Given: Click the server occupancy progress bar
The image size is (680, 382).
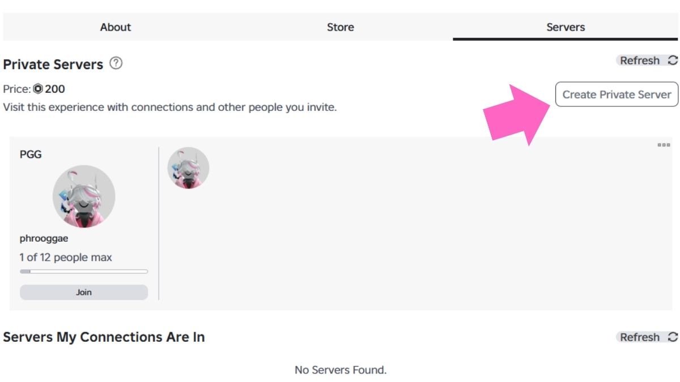Looking at the screenshot, I should pyautogui.click(x=84, y=271).
